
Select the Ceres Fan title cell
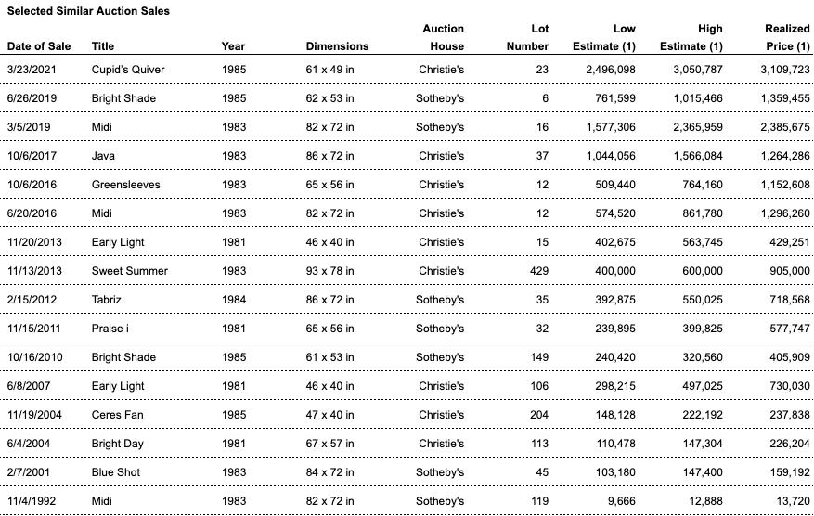point(118,415)
